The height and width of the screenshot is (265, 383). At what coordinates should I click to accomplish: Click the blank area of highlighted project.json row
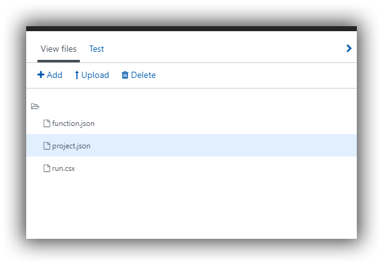[220, 145]
